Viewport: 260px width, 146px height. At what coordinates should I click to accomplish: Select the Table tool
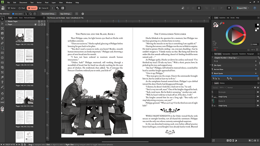(x=2, y=33)
